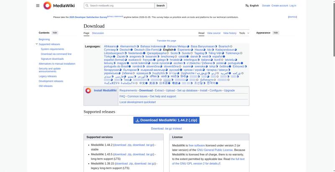The width and height of the screenshot is (335, 172).
Task: Download MediaWiki 1.44.2 zip
Action: [x=166, y=120]
